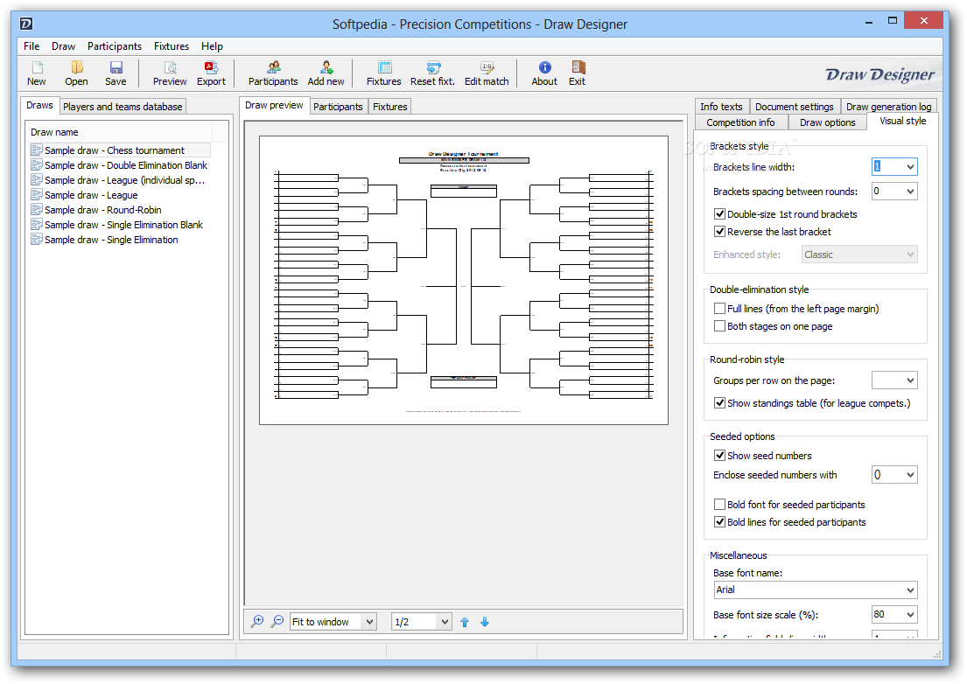
Task: Open Fit to window zoom dropdown
Action: (368, 622)
